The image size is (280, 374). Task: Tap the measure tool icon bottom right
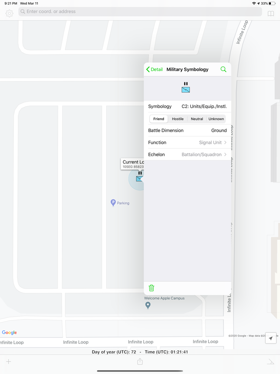(x=270, y=361)
